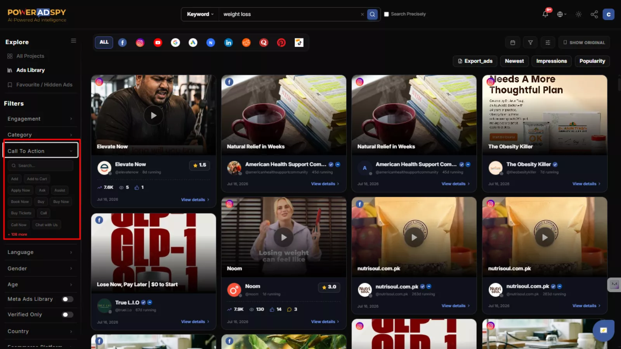Turn on the Verified Only switch
The height and width of the screenshot is (349, 621).
coord(68,314)
